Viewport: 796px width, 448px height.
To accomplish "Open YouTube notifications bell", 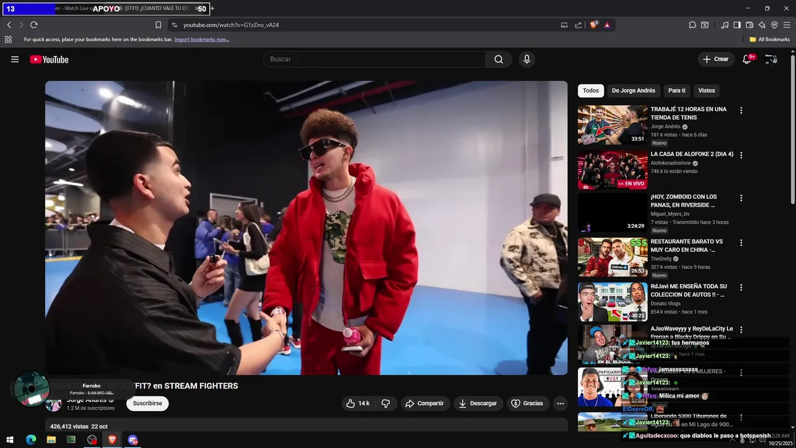I will (x=747, y=59).
